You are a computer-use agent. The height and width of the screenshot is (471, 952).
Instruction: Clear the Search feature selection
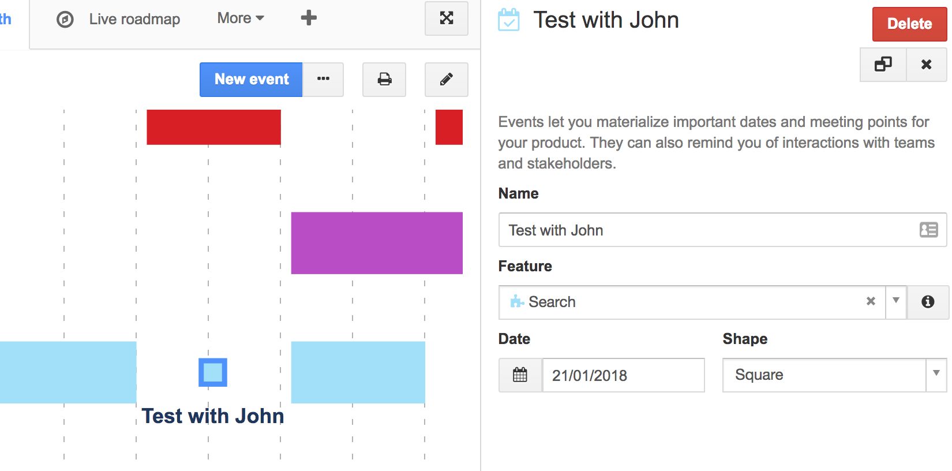tap(871, 301)
